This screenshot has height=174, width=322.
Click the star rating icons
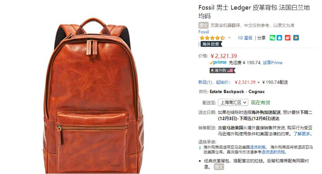coord(212,38)
